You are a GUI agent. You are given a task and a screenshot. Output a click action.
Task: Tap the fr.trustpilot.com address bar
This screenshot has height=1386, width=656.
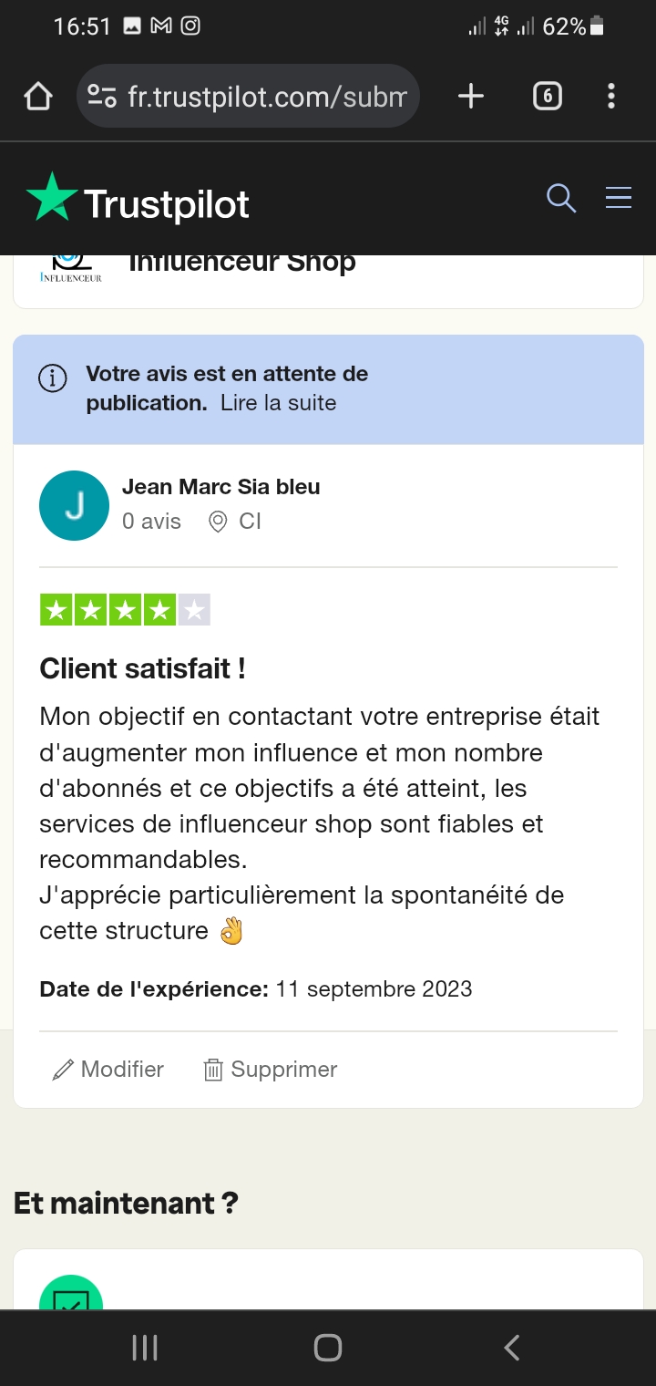pyautogui.click(x=266, y=96)
